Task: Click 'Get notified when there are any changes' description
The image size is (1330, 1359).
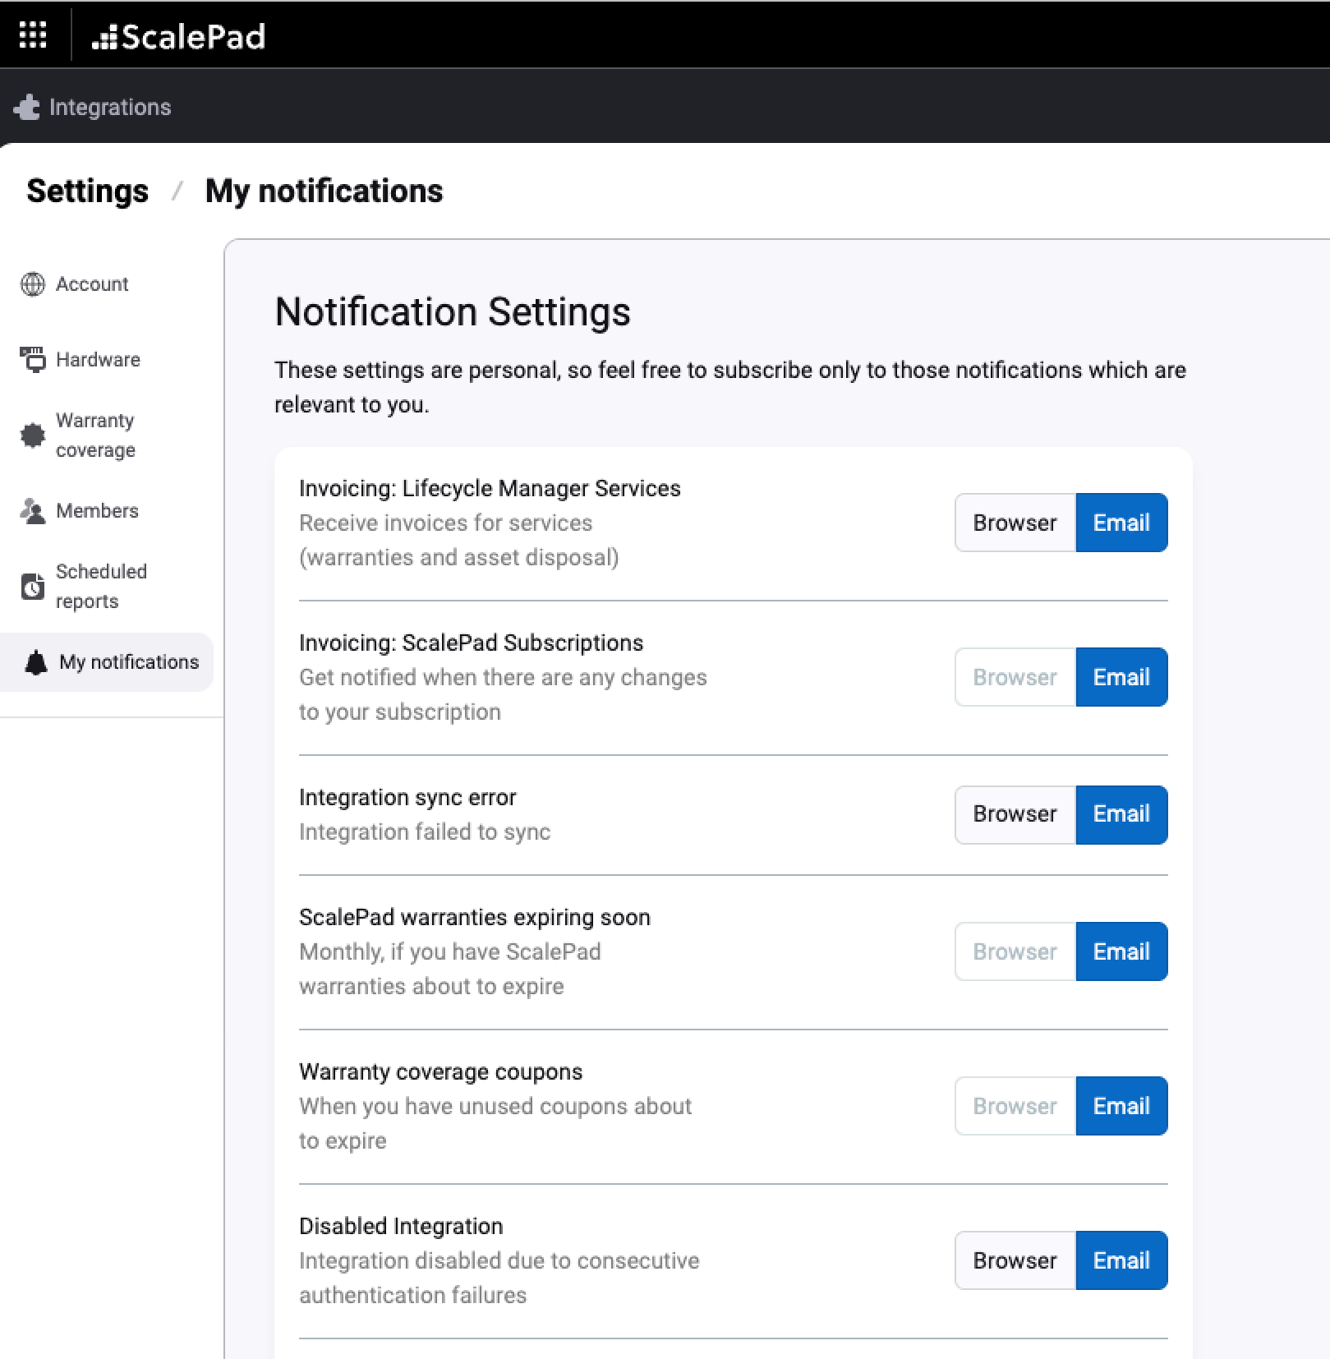Action: click(503, 694)
